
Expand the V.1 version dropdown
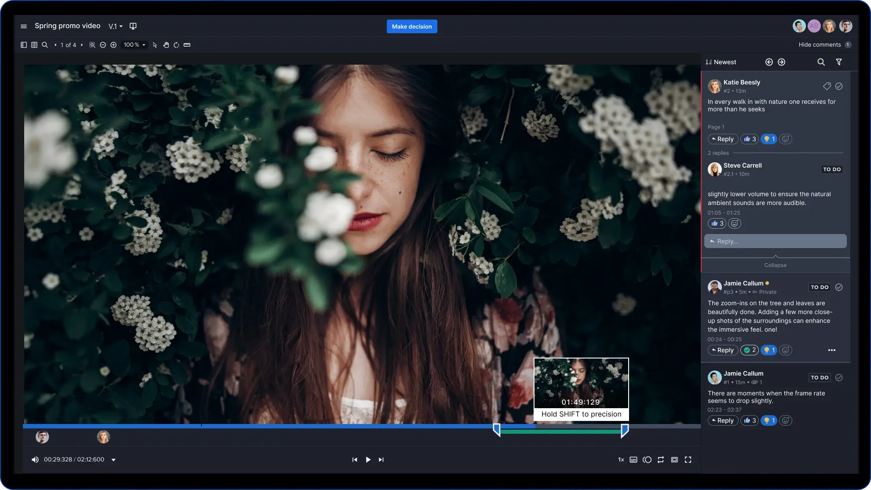(115, 26)
